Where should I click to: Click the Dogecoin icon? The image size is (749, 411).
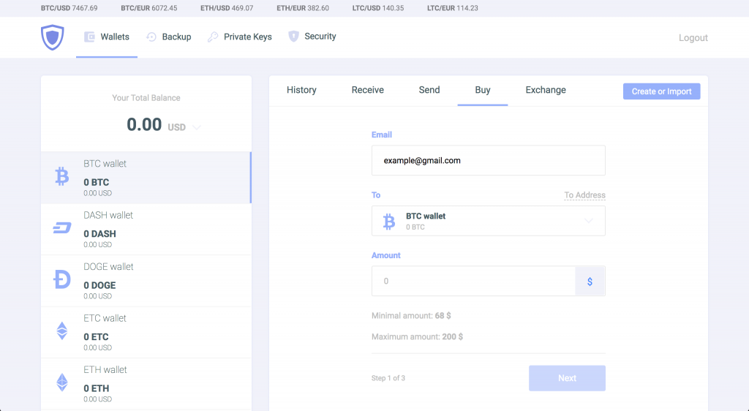tap(62, 279)
